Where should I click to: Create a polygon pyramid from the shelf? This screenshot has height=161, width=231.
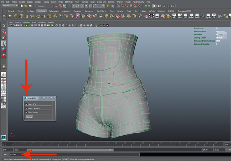(44, 16)
